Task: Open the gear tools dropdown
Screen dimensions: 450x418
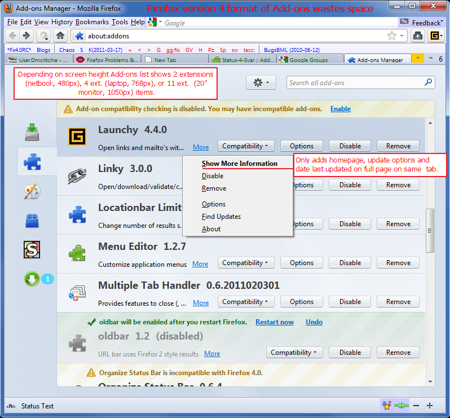Action: click(261, 83)
